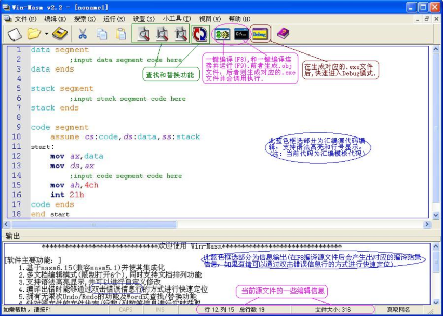Click editor horizontal scrollbar left arrow

(x=6, y=225)
